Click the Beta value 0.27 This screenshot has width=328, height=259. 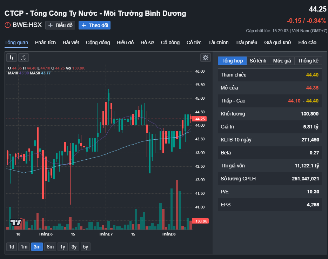click(314, 153)
